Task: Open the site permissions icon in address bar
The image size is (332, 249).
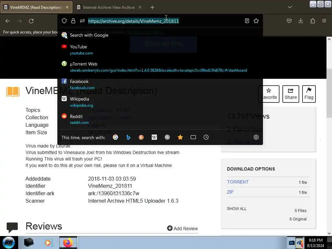Action: coord(82,21)
